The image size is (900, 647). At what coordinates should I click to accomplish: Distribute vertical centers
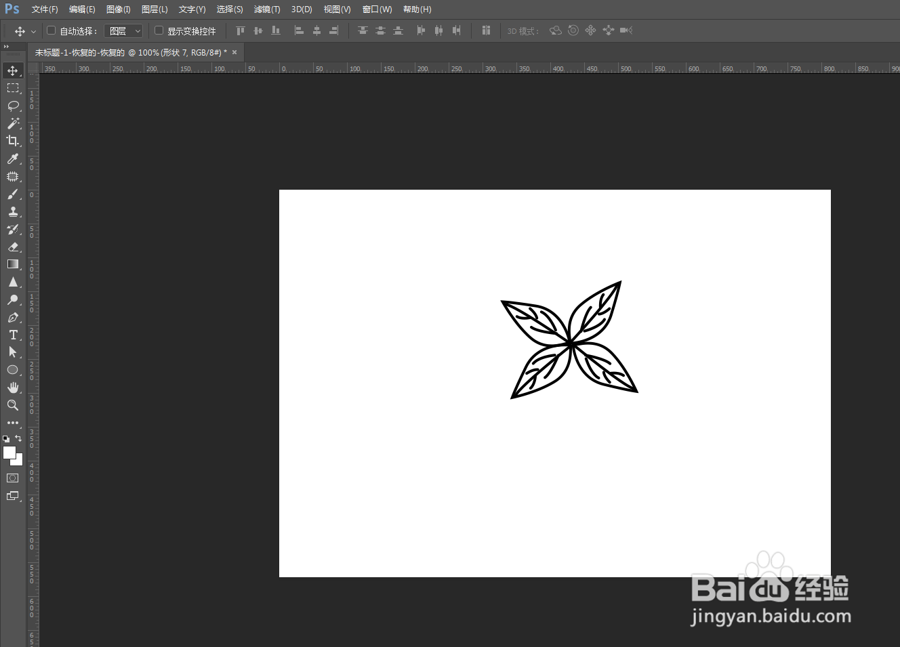[380, 30]
